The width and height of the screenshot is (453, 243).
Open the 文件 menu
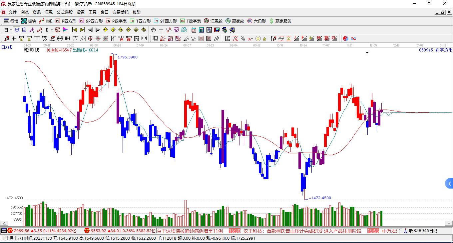[13, 12]
